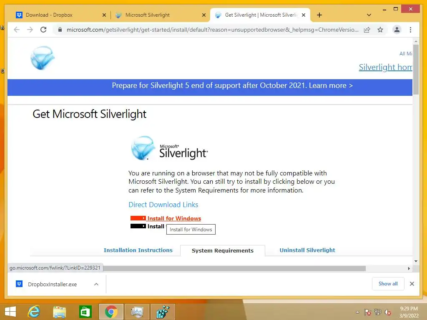Open the performance monitor taskbar app
427x320 pixels.
[137, 312]
